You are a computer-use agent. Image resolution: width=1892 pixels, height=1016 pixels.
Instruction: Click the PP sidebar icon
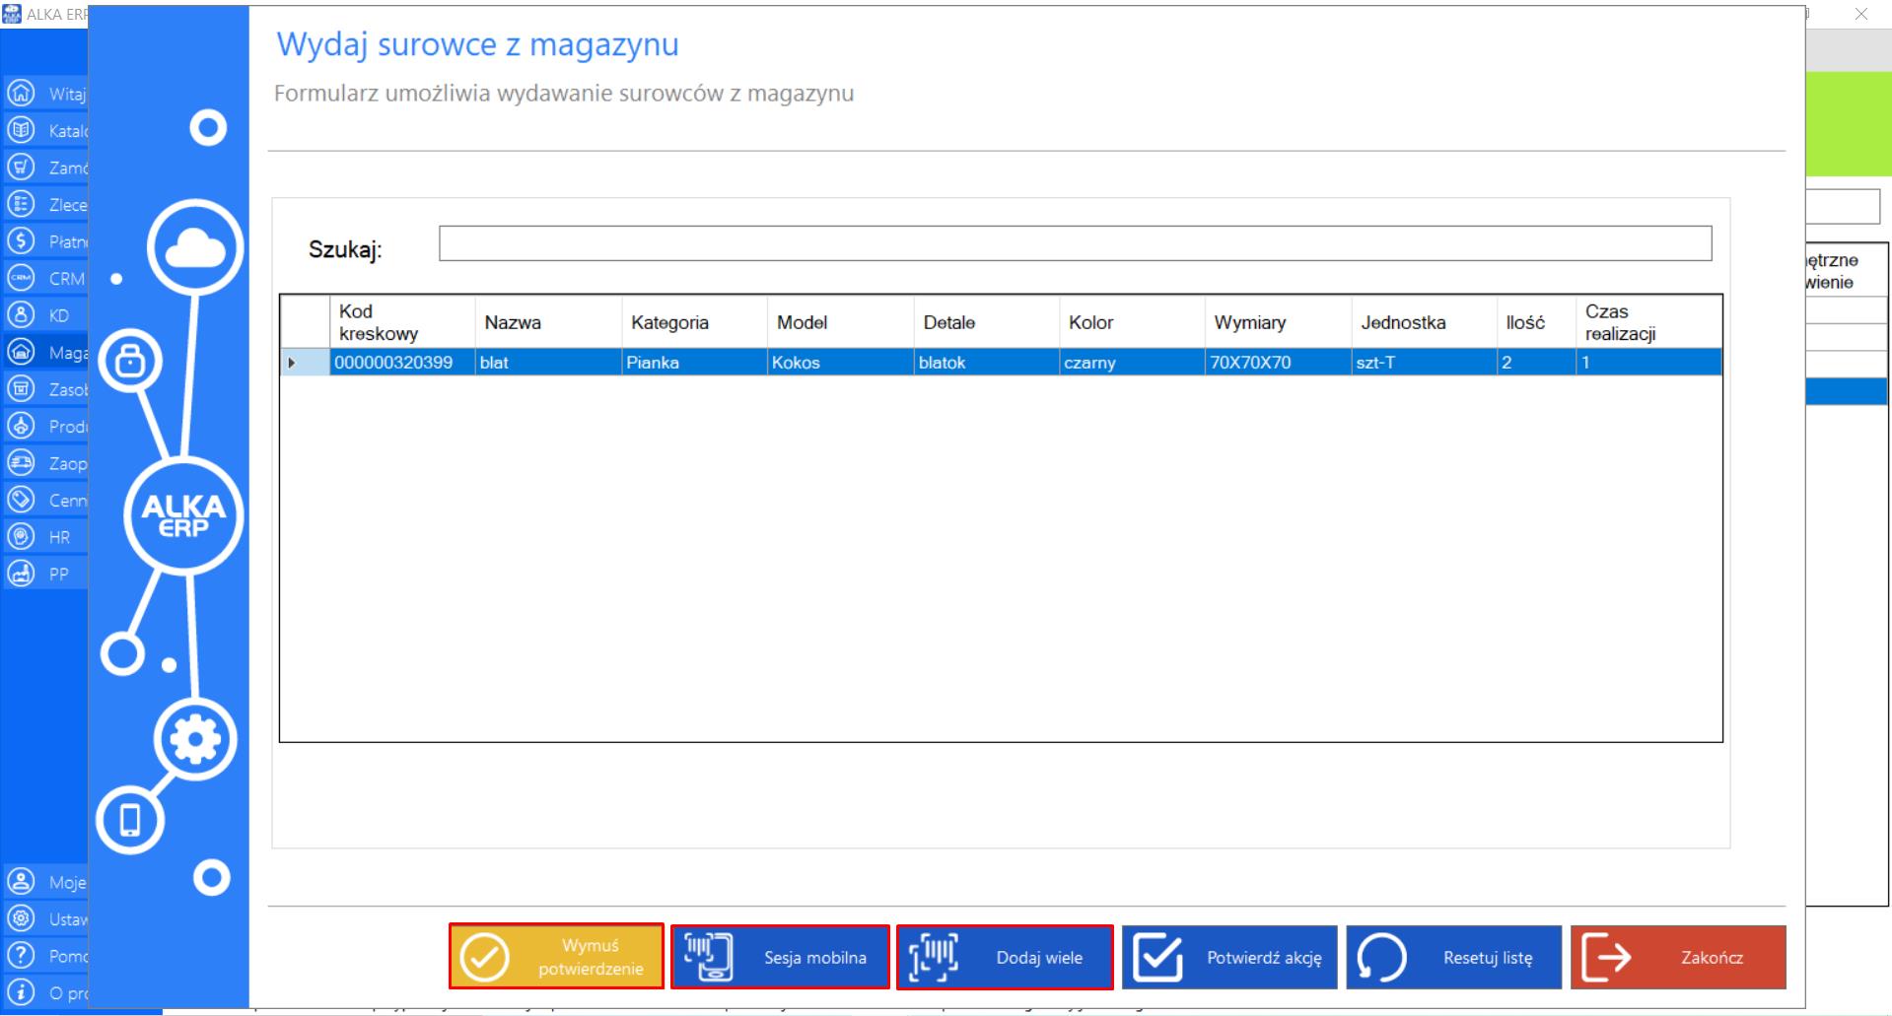point(21,574)
